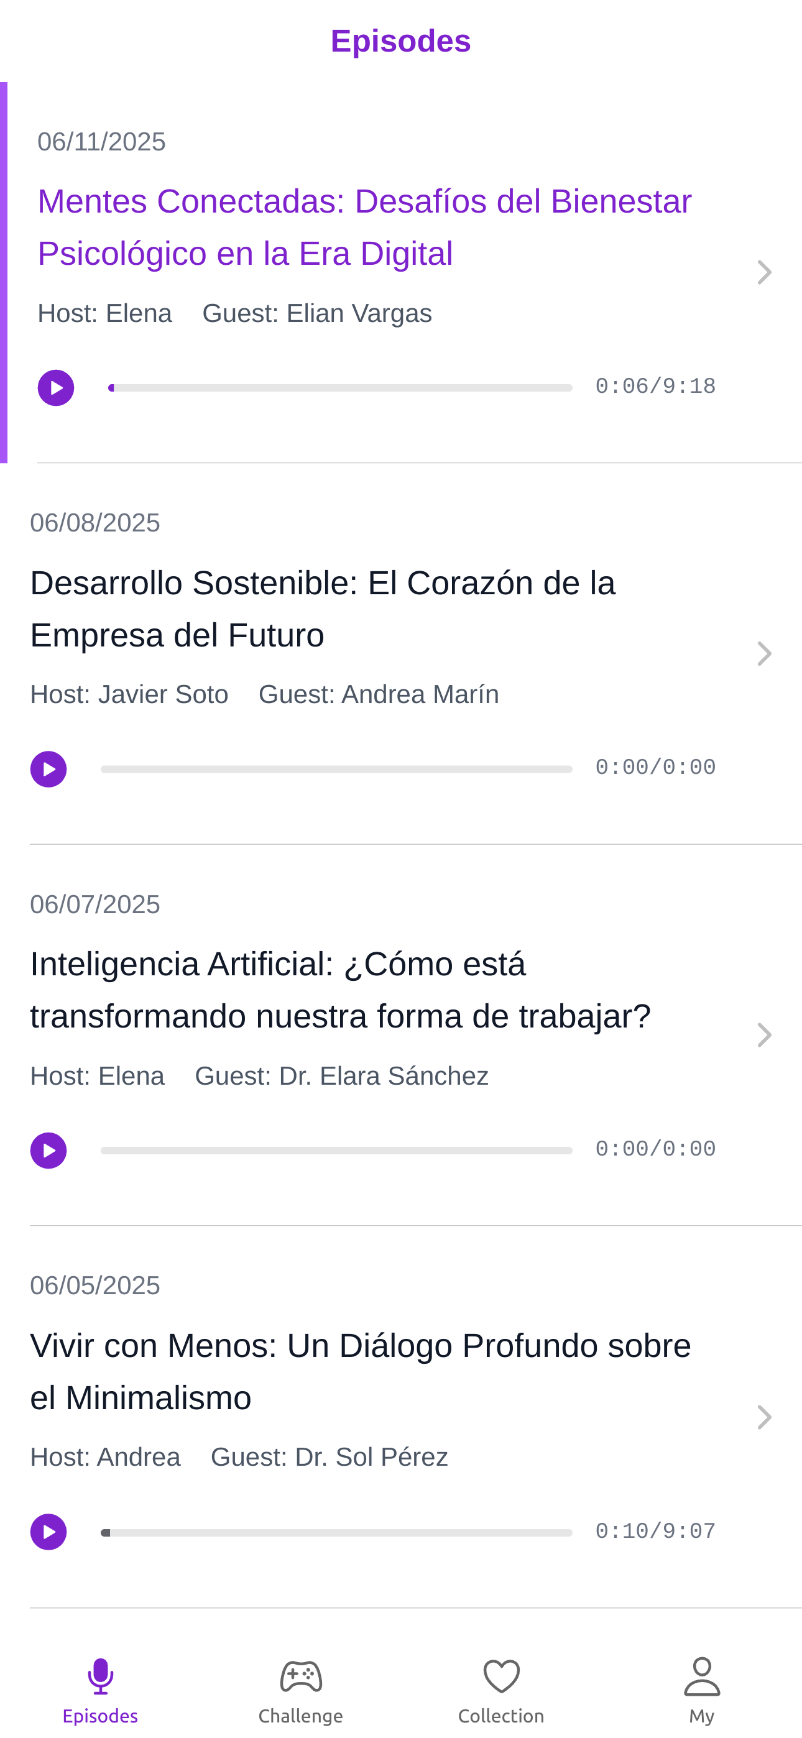Screen dimensions: 802x1738
Task: Play the Desarrollo Sostenible episode
Action: 48,769
